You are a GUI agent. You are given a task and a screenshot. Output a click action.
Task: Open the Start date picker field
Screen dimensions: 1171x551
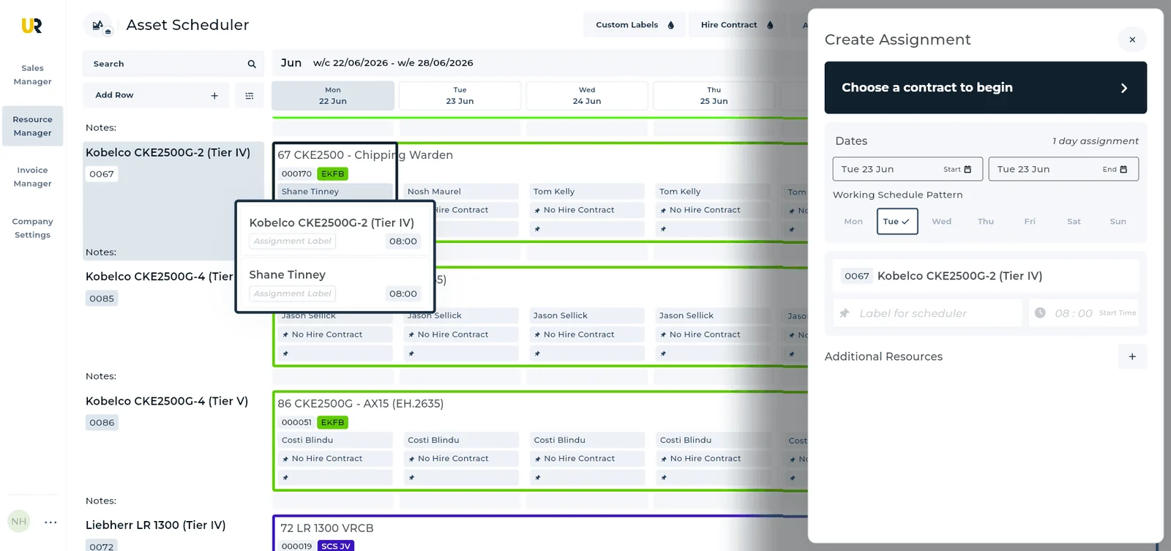click(908, 169)
